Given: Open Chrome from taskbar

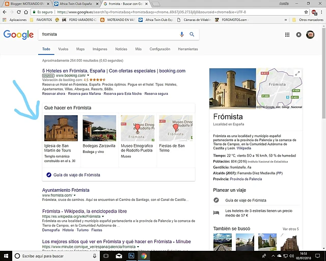Looking at the screenshot, I should pos(144,256).
